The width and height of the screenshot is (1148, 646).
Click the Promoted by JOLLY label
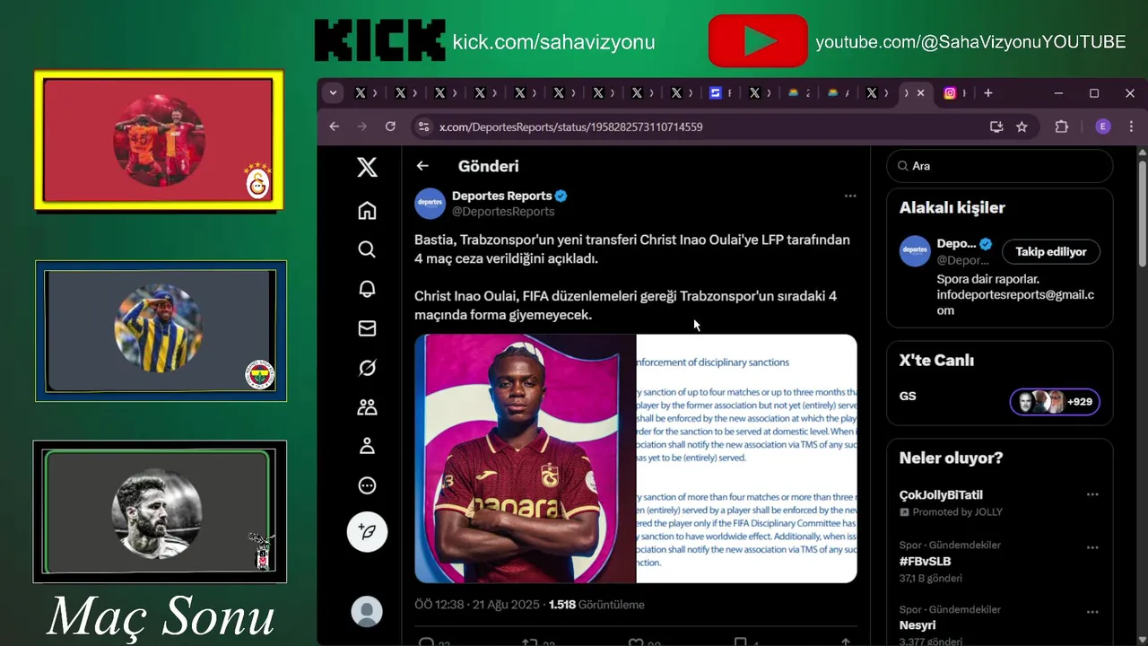958,511
